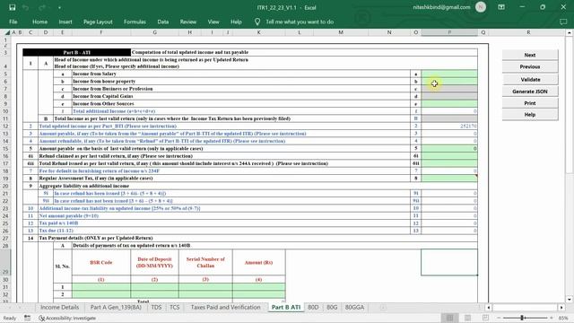Click the 85% zoom level
The width and height of the screenshot is (574, 323).
click(x=563, y=318)
